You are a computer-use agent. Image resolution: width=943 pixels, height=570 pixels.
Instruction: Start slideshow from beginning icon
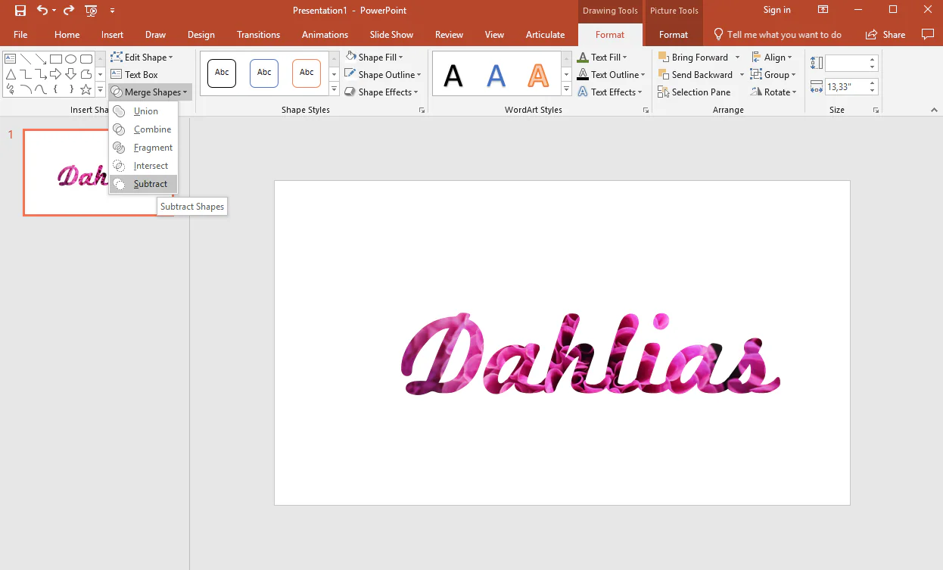coord(92,11)
